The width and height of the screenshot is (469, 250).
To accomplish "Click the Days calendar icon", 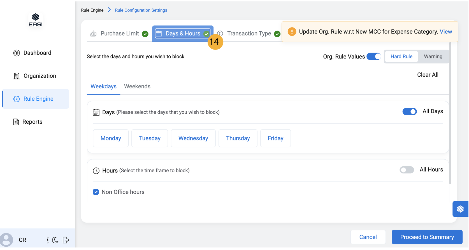I will click(96, 112).
